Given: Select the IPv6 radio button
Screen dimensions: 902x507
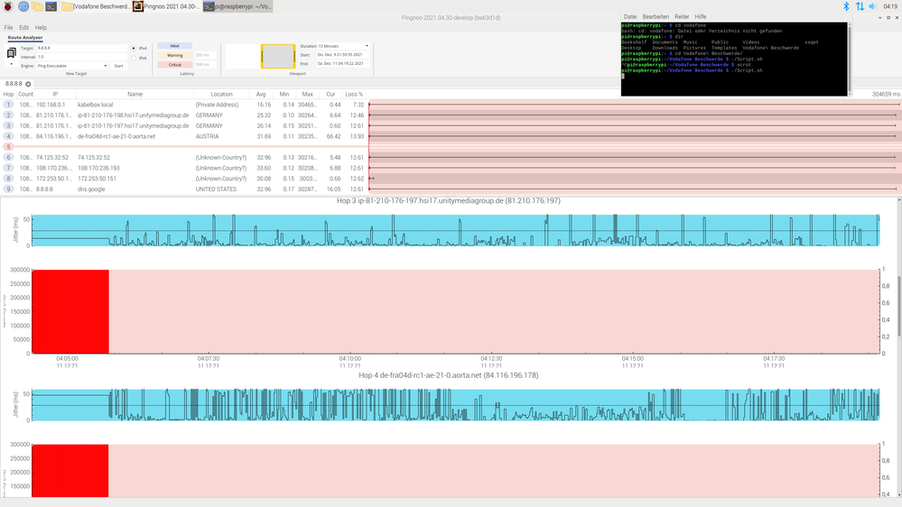Looking at the screenshot, I should pyautogui.click(x=134, y=58).
